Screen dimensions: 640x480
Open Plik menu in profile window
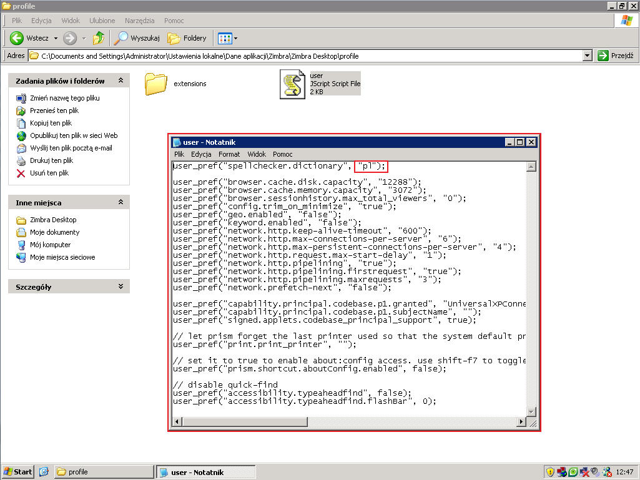pyautogui.click(x=17, y=21)
